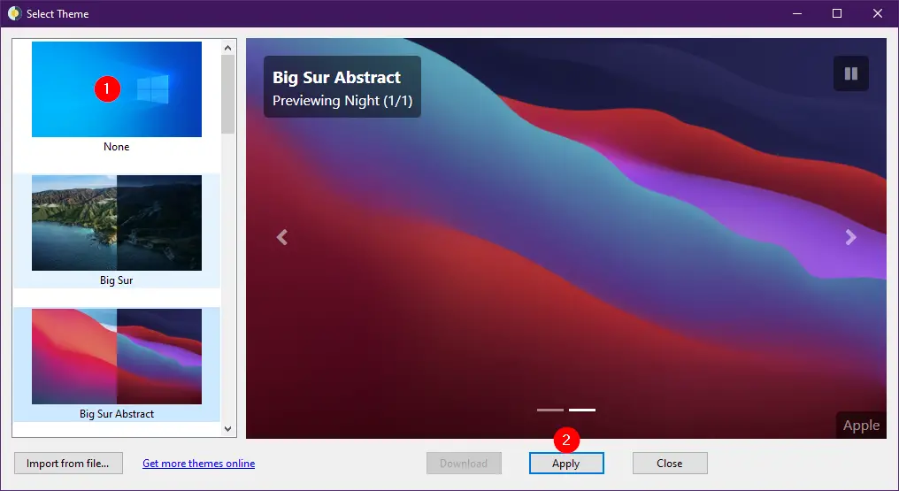Click the disabled Download button
This screenshot has width=899, height=491.
(x=464, y=463)
